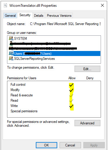This screenshot has width=108, height=150.
Task: Switch to the General tab
Action: tap(10, 16)
